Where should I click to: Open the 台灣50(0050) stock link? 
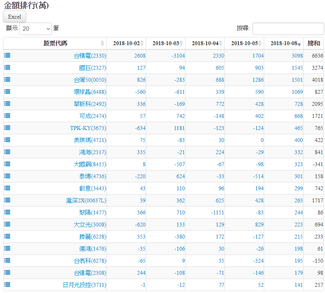pos(90,80)
